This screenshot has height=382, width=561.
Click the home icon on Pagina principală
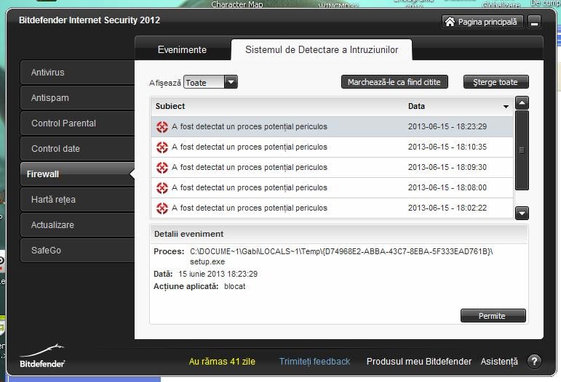(x=450, y=22)
